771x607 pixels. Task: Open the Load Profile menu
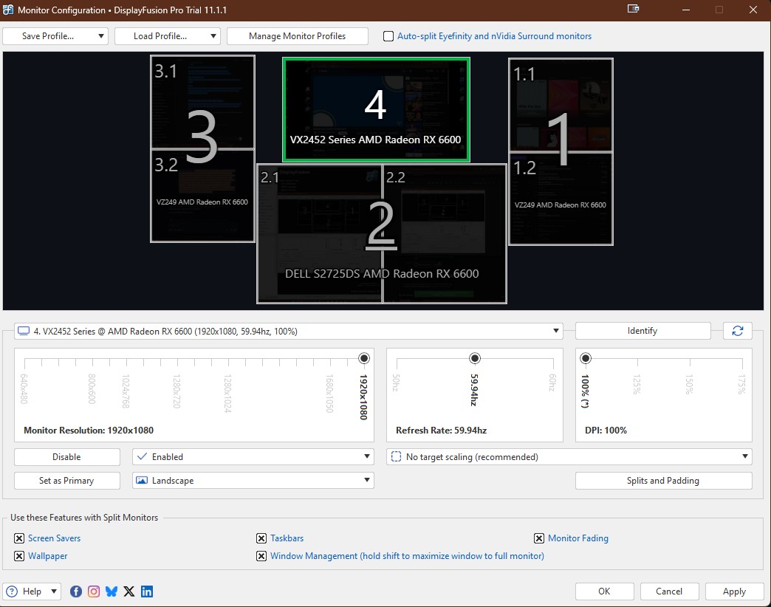coord(167,36)
